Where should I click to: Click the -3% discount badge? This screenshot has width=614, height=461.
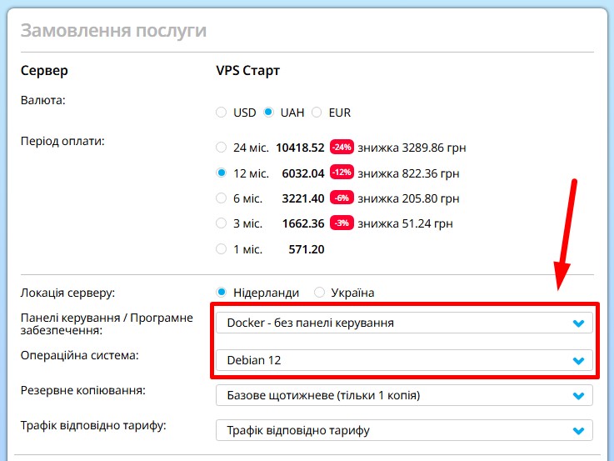(342, 223)
